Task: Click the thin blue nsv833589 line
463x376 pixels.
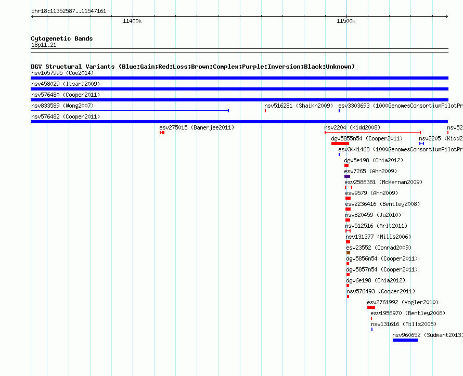Action: click(x=130, y=111)
